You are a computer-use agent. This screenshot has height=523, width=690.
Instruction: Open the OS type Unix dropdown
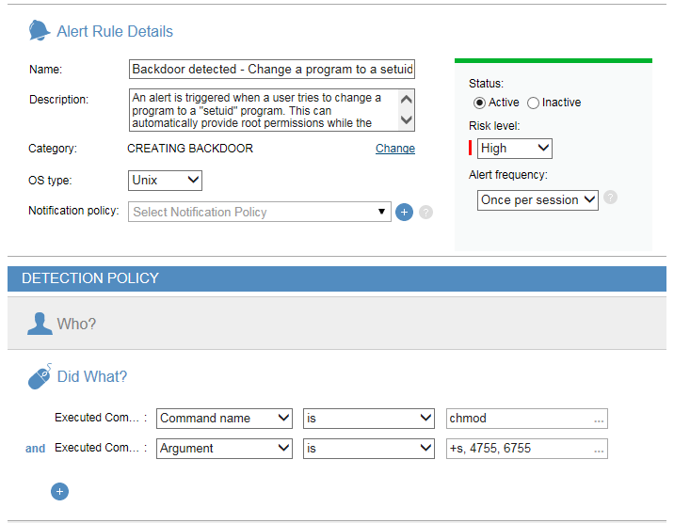click(165, 180)
